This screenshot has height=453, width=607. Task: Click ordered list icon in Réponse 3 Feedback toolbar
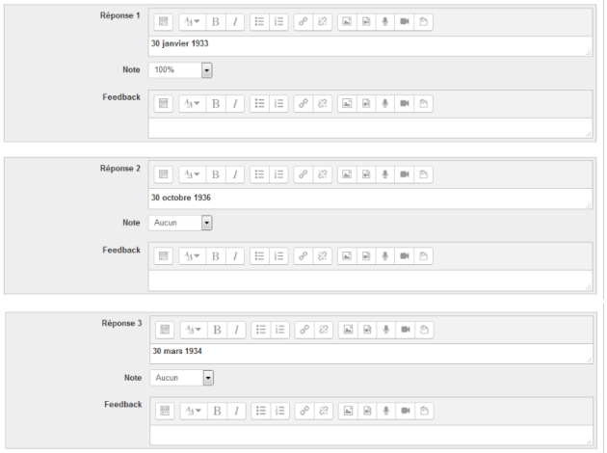point(280,410)
